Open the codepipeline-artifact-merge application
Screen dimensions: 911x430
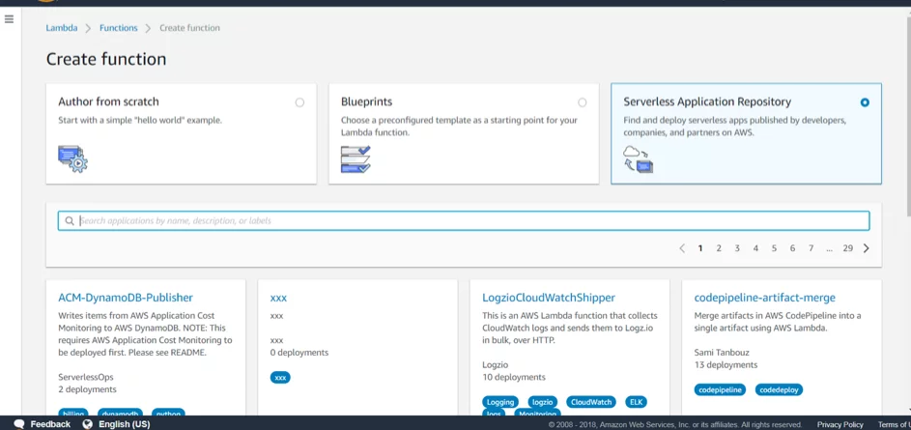(764, 298)
